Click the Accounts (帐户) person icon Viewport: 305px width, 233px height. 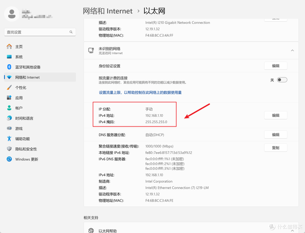[9, 108]
